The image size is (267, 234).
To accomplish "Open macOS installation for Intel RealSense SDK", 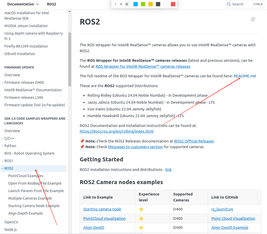I will click(x=27, y=16).
